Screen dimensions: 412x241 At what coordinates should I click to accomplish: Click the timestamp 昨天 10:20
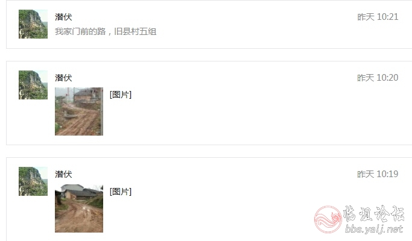point(378,78)
